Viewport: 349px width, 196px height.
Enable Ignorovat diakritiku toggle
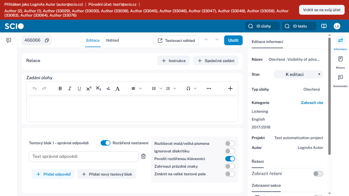[230, 151]
